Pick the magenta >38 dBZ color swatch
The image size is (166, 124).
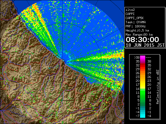pos(143,58)
